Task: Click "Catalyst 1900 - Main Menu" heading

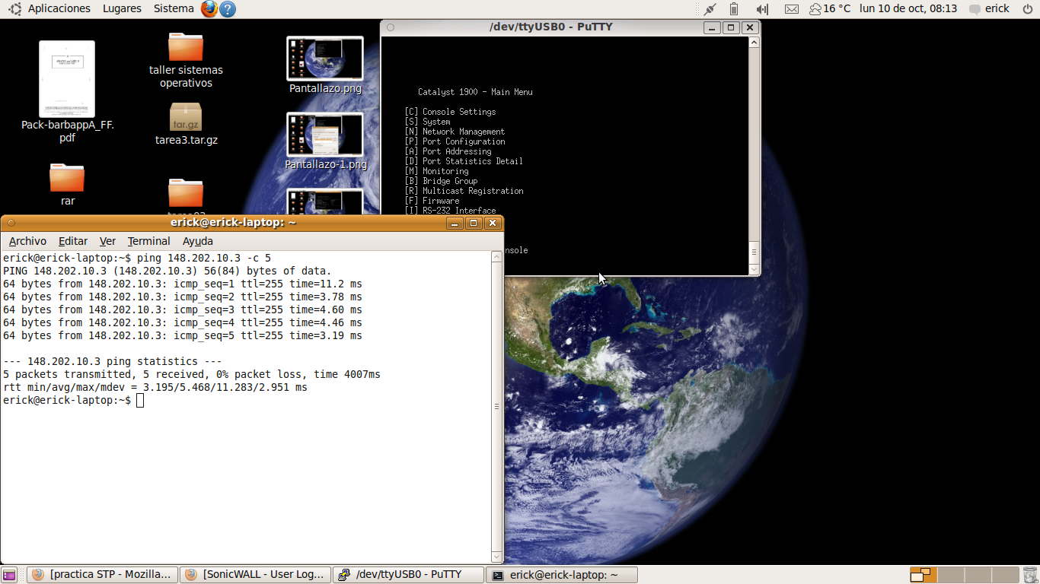Action: click(475, 92)
